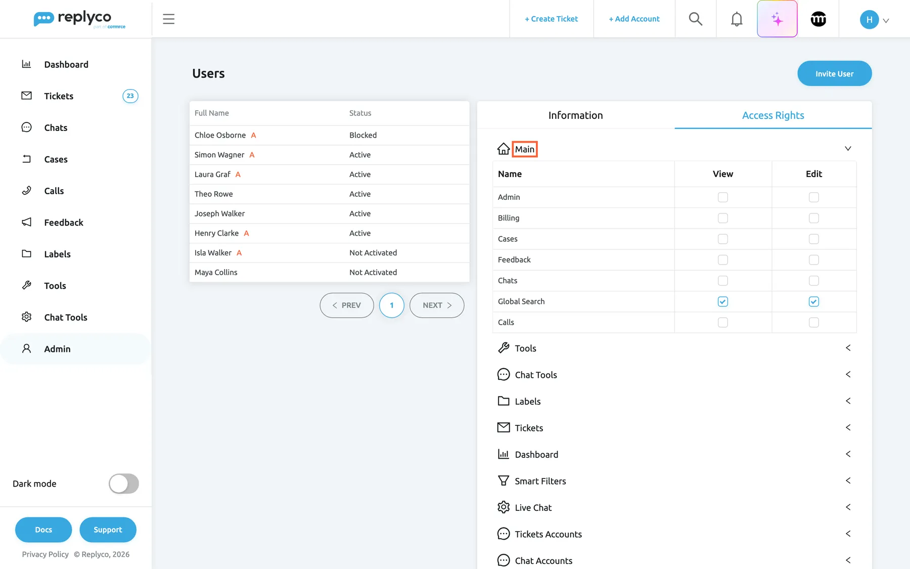The width and height of the screenshot is (910, 569).
Task: Open the notifications bell
Action: pos(737,19)
